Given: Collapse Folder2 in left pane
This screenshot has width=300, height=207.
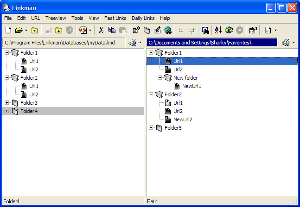Looking at the screenshot, I should coord(6,77).
